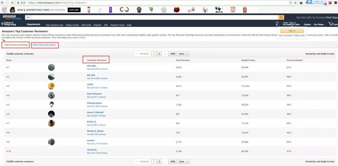Select the Top Reviewer Rankings tab
This screenshot has width=338, height=166.
point(16,45)
